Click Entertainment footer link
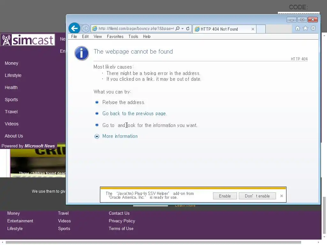This screenshot has width=327, height=245. [x=20, y=221]
